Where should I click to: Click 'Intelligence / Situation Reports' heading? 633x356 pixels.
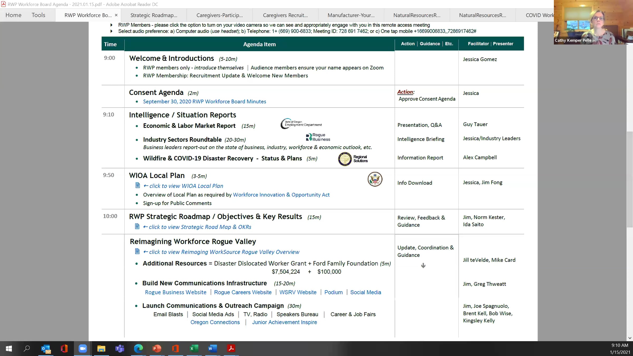[x=183, y=115]
